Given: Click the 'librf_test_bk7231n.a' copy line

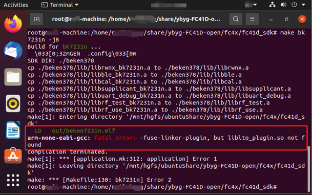Looking at the screenshot, I should pyautogui.click(x=149, y=103).
